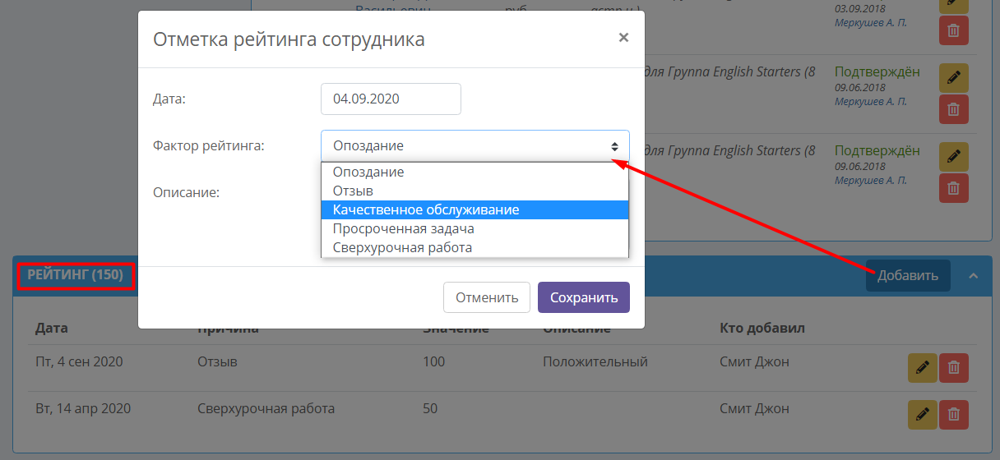The image size is (1000, 460).
Task: Open the Фактор рейтинга dropdown
Action: [475, 146]
